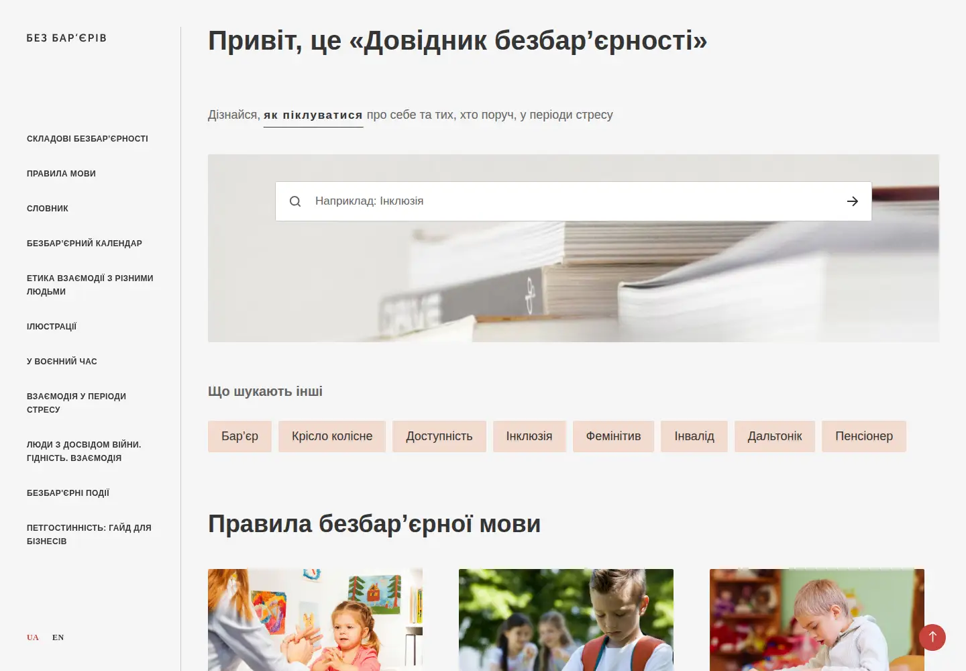The image size is (966, 671).
Task: Select the Інвалід tag
Action: pos(694,436)
